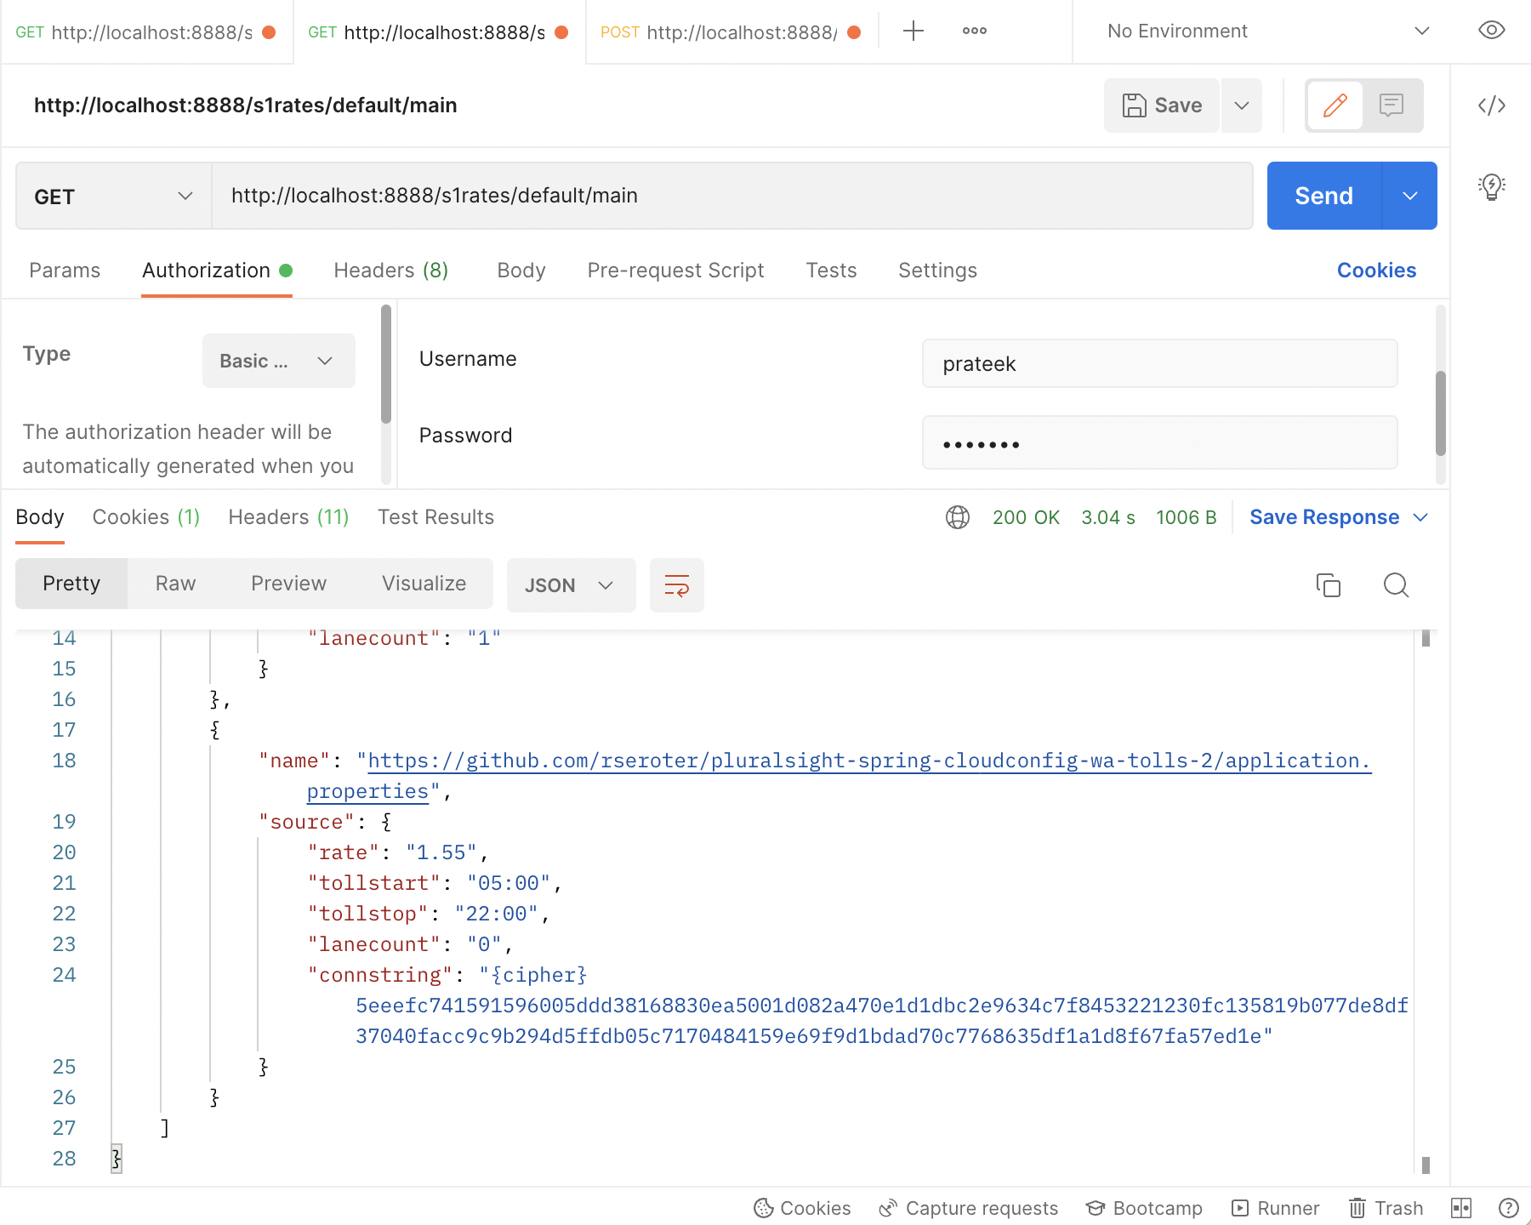Select the Preview response view

(x=289, y=584)
